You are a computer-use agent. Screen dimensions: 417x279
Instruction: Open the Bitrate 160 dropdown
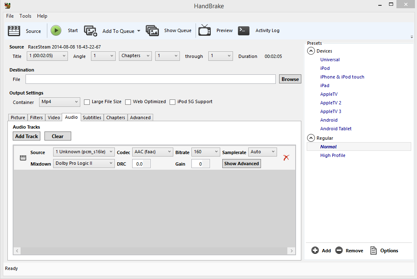click(x=205, y=152)
